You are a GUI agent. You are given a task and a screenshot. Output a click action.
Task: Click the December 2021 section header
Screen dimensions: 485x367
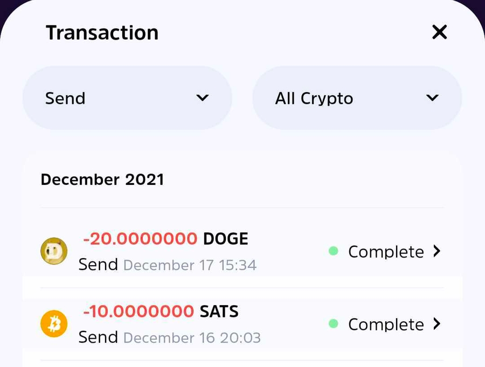point(102,179)
